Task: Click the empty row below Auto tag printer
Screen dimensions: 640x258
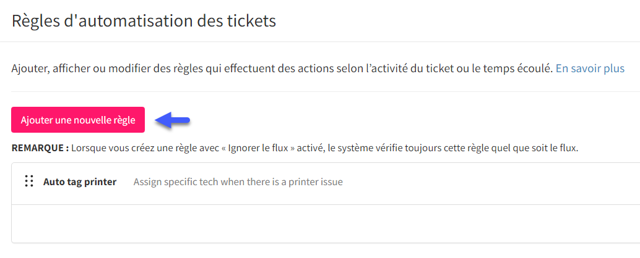Action: point(326,224)
